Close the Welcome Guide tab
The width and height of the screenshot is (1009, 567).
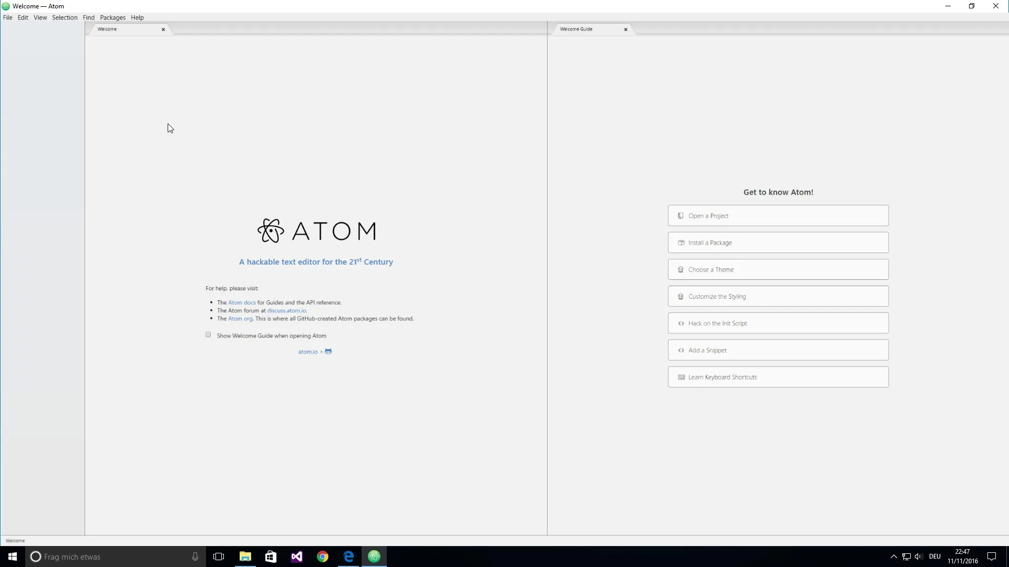[x=625, y=29]
